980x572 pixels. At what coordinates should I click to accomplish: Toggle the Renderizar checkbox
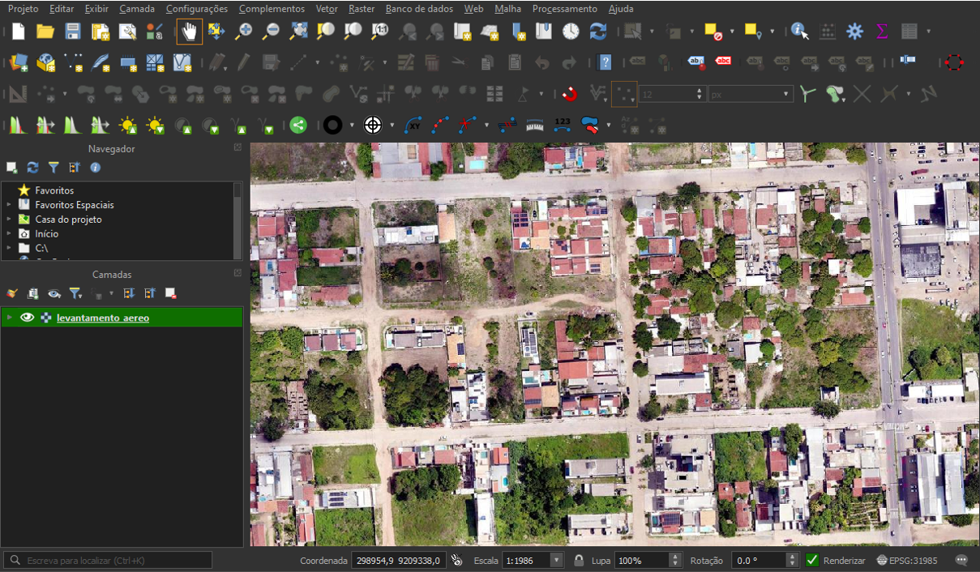812,561
